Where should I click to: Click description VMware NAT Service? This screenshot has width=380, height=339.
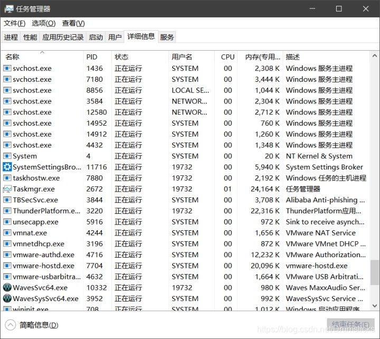pos(321,233)
